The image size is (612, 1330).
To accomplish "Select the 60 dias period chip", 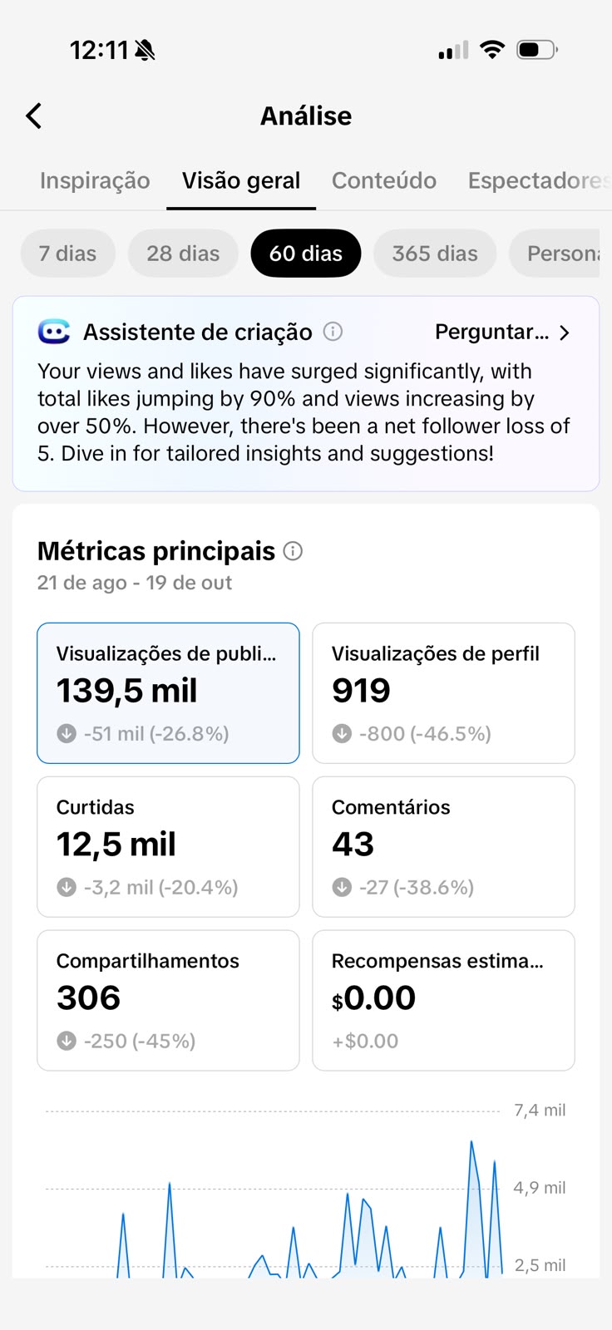I will click(306, 253).
